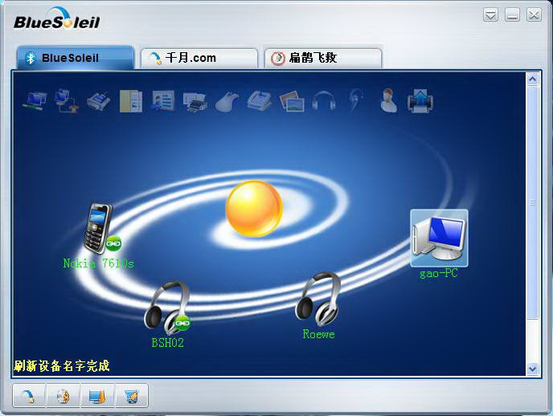Select the gao-PC computer device
The height and width of the screenshot is (416, 553).
coord(439,238)
